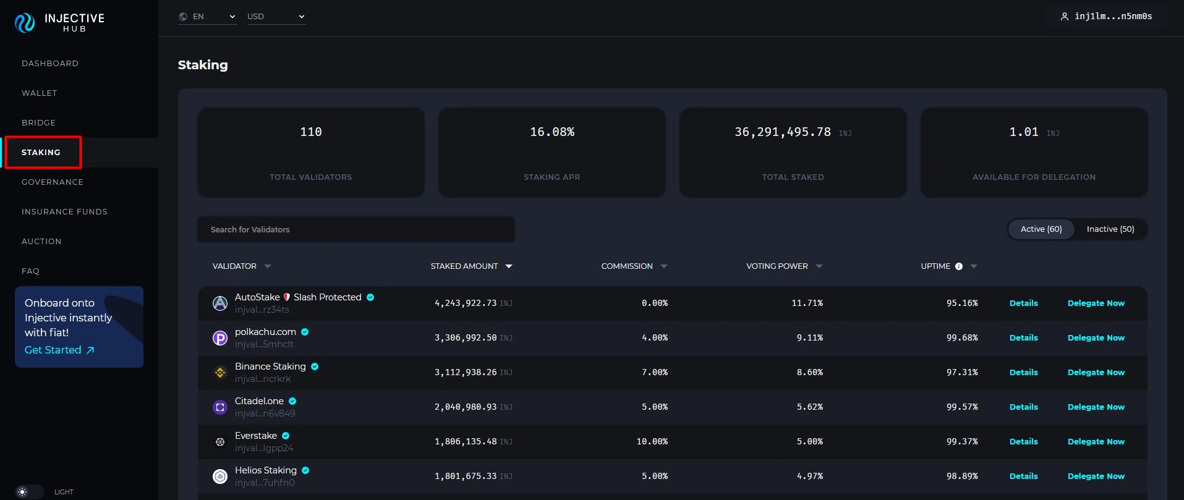1184x500 pixels.
Task: Click the globe language icon
Action: 183,17
